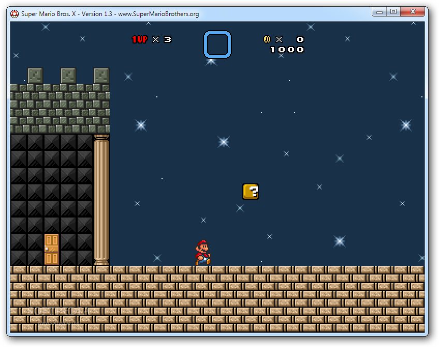439x347 pixels.
Task: Click the window title text
Action: (110, 14)
